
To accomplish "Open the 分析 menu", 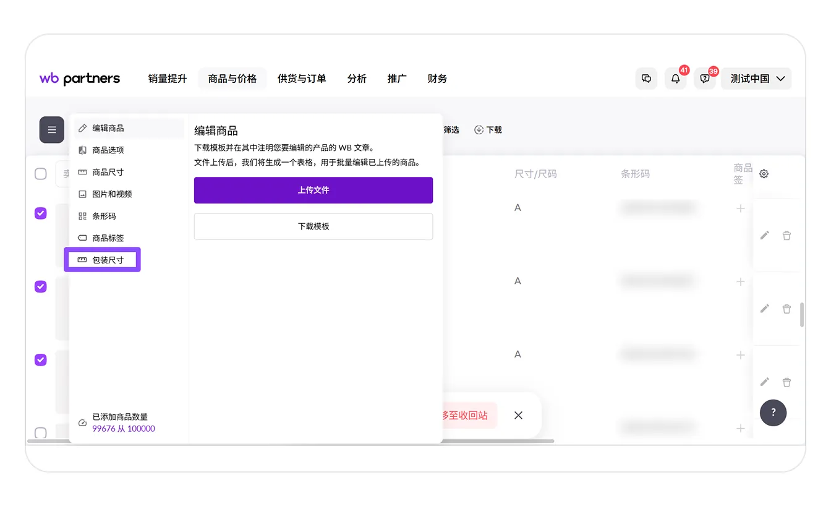I will [357, 79].
